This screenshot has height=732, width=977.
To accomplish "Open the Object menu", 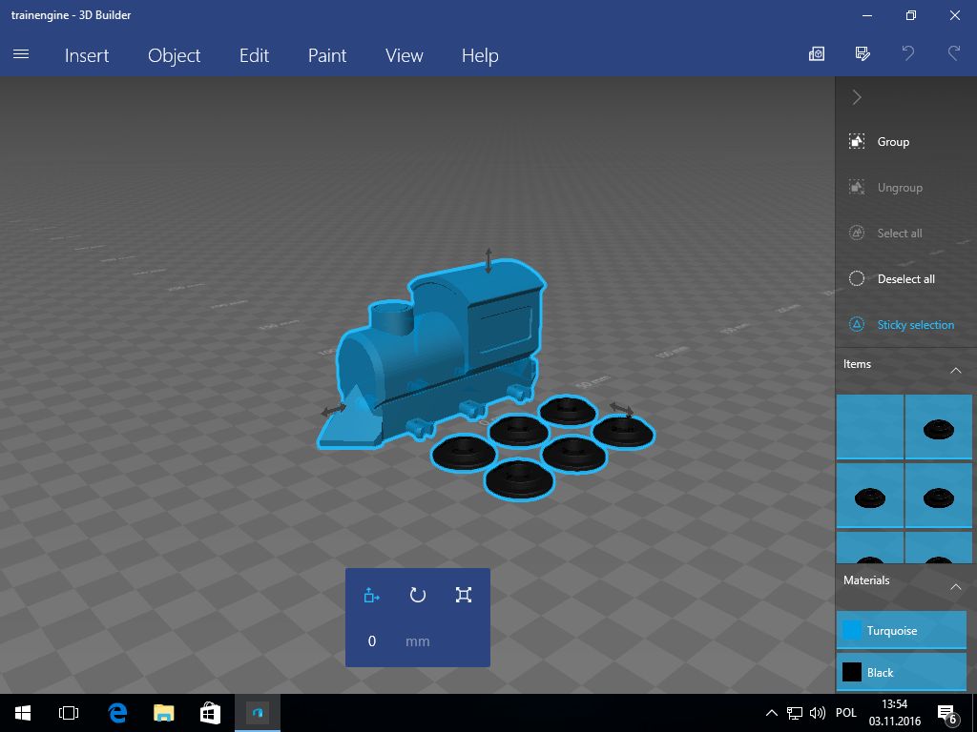I will [x=174, y=55].
